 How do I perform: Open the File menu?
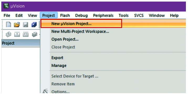(7, 15)
